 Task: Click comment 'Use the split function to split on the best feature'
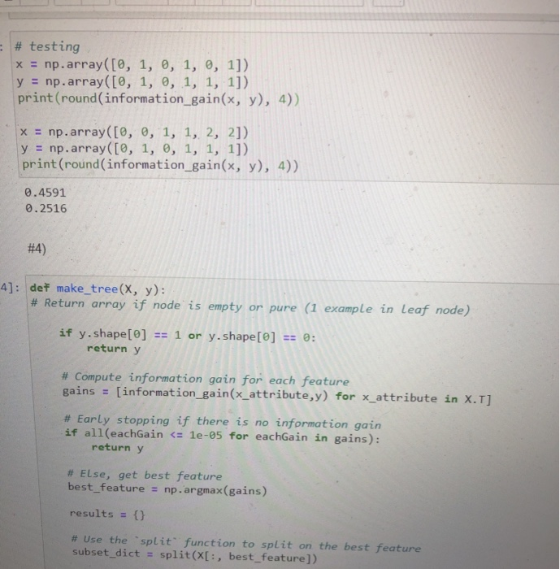point(246,544)
